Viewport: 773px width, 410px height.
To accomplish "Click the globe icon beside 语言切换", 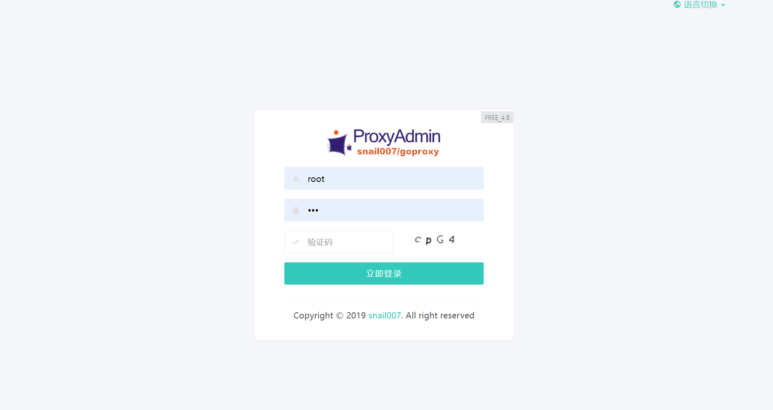I will click(x=677, y=5).
